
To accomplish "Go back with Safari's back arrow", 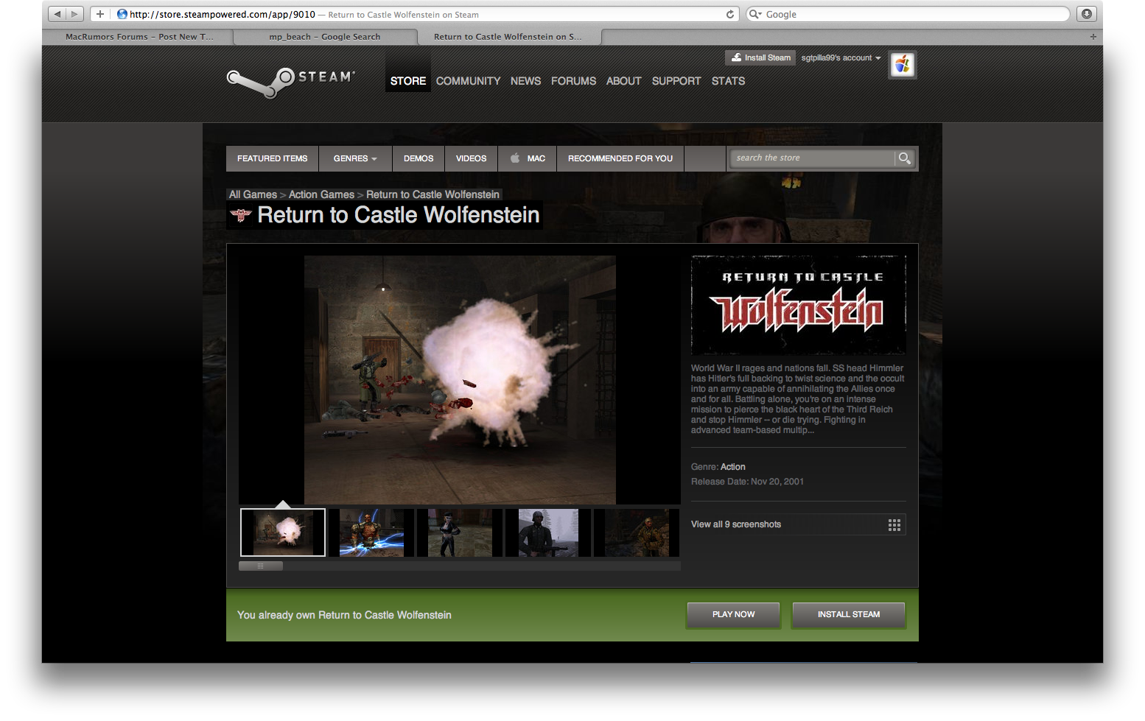I will 57,14.
